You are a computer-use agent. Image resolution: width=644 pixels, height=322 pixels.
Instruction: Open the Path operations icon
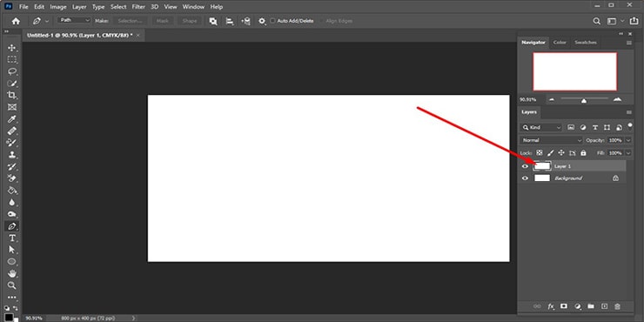coord(213,21)
